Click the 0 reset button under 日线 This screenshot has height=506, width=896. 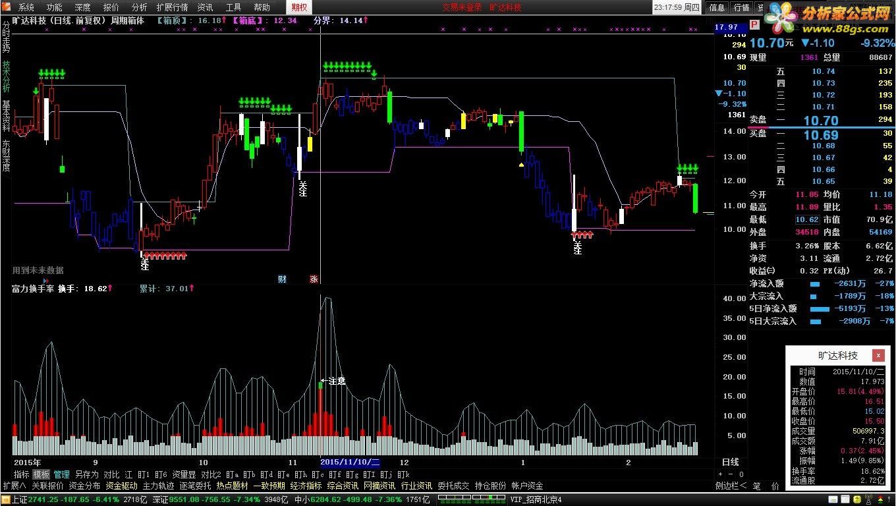coord(741,474)
